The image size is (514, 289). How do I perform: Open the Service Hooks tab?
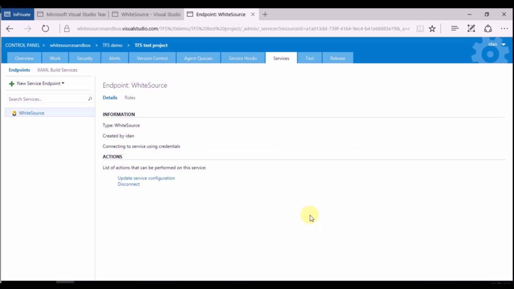(x=243, y=58)
